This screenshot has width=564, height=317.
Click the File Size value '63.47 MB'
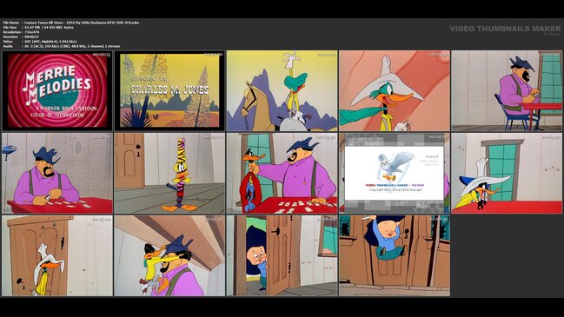(31, 27)
